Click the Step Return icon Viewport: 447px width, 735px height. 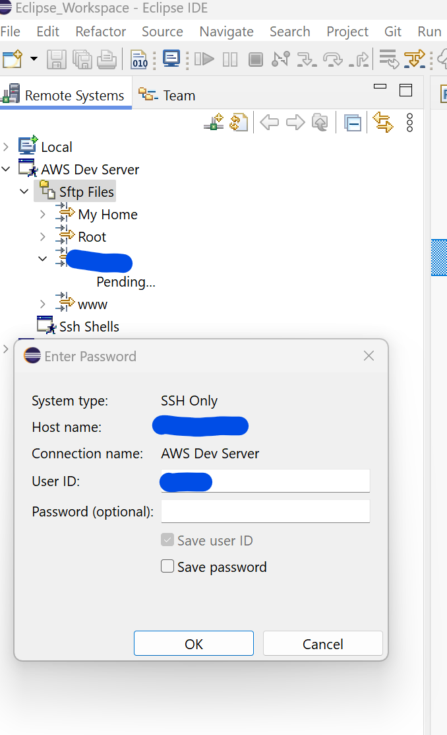359,59
